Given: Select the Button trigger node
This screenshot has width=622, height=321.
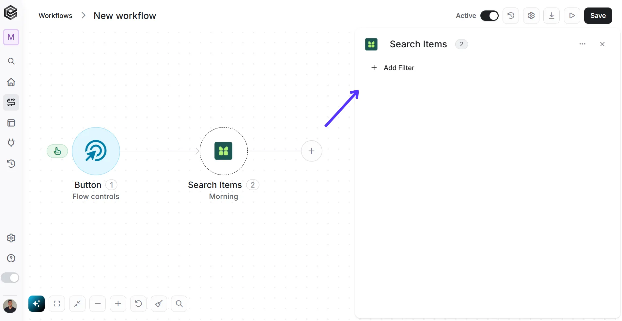Looking at the screenshot, I should point(96,151).
